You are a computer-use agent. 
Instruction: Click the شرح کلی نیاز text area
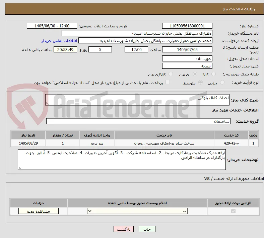(x=137, y=100)
